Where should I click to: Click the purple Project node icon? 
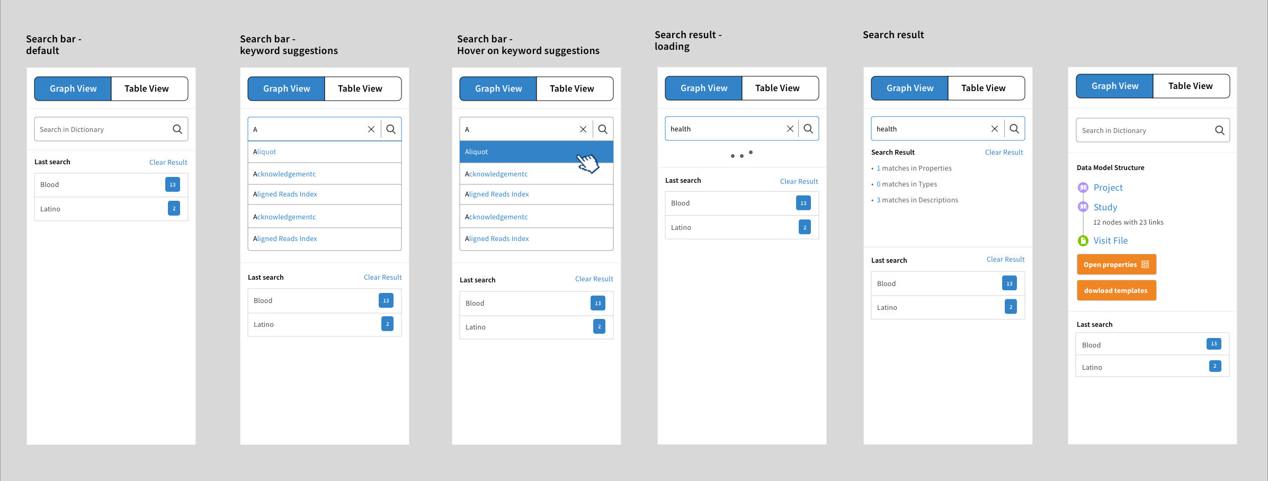[x=1083, y=188]
